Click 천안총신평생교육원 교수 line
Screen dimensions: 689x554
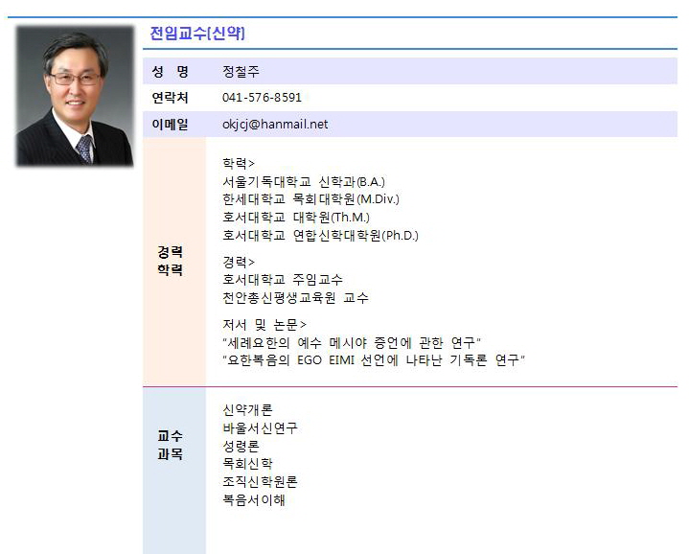pyautogui.click(x=295, y=298)
